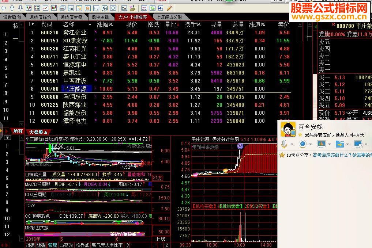This screenshot has width=372, height=248.
Task: Click the send file folder icon in chat
Action: (x=340, y=144)
